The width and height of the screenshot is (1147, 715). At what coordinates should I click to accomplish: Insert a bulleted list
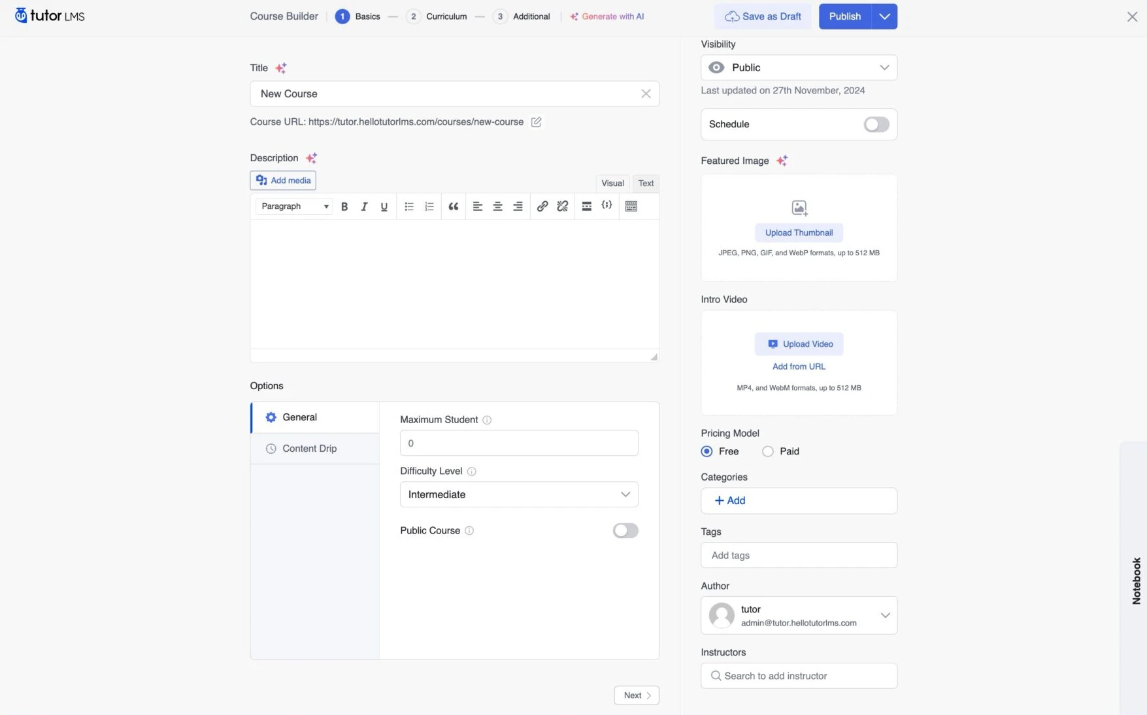[409, 206]
